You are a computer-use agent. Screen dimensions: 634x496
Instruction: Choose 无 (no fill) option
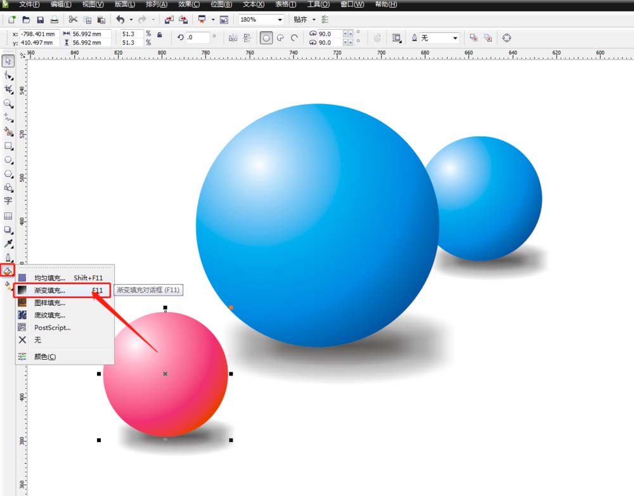tap(65, 340)
